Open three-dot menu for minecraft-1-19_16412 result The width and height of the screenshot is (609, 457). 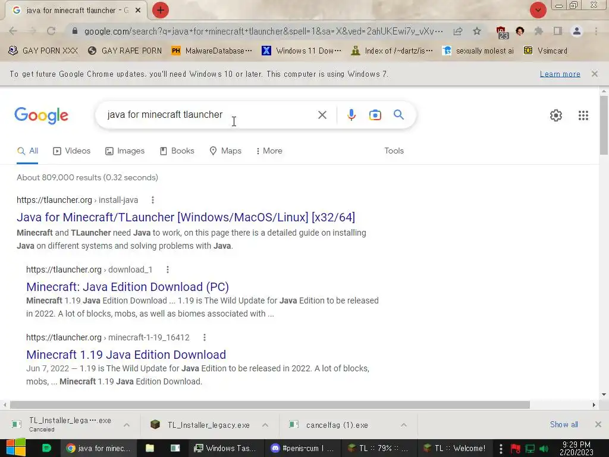205,337
